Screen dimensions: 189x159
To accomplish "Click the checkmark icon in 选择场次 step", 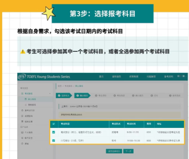I will (59, 95).
